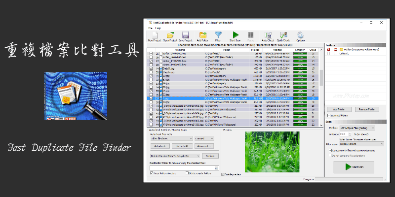This screenshot has height=197, width=395.
Task: Open the Filter funnel icon
Action: (x=218, y=35)
